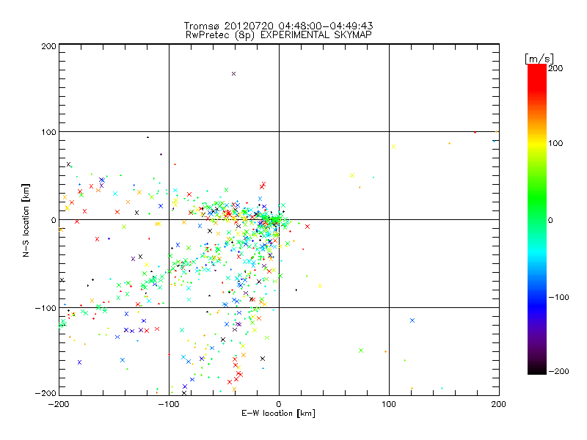Click the subtitle 'RwPretec (8p) EXPERIMENTAL SKYMAP'

pos(278,35)
